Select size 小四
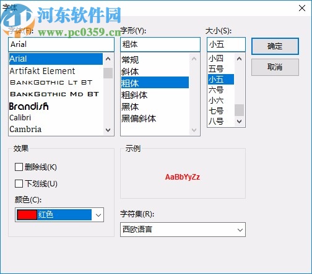Image resolution: width=312 pixels, height=274 pixels. 221,59
